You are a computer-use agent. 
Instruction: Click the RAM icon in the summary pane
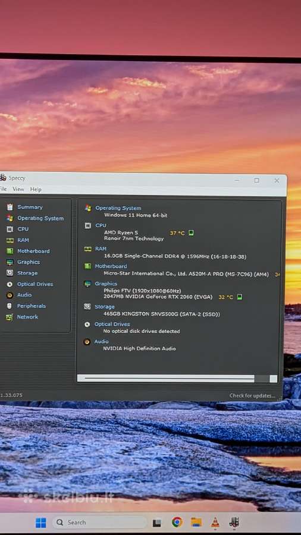click(x=88, y=249)
